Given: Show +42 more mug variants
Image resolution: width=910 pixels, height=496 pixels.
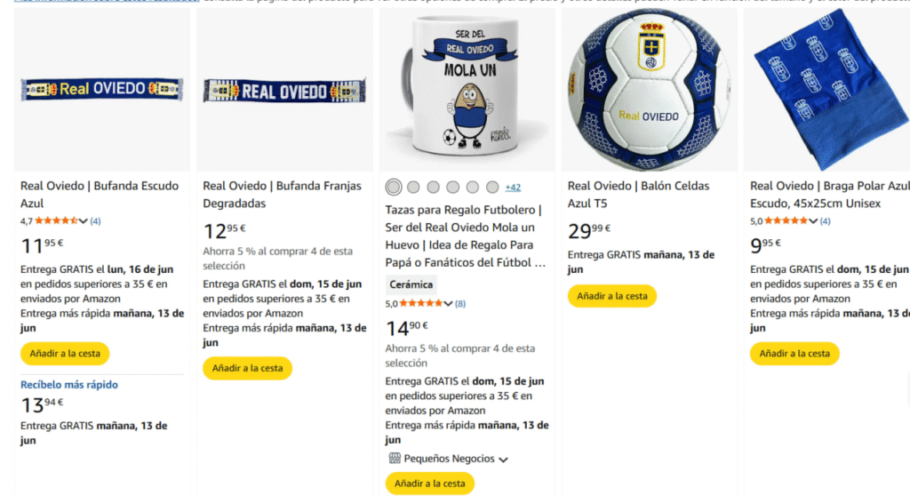Looking at the screenshot, I should (x=513, y=187).
